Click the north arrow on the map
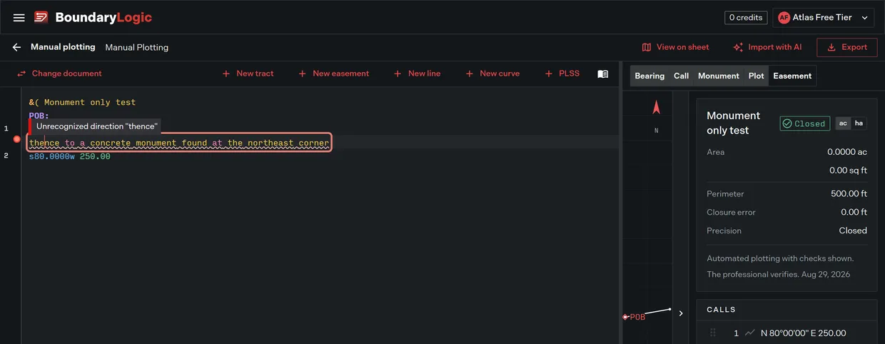Screen dimensions: 885x344 (x=657, y=108)
